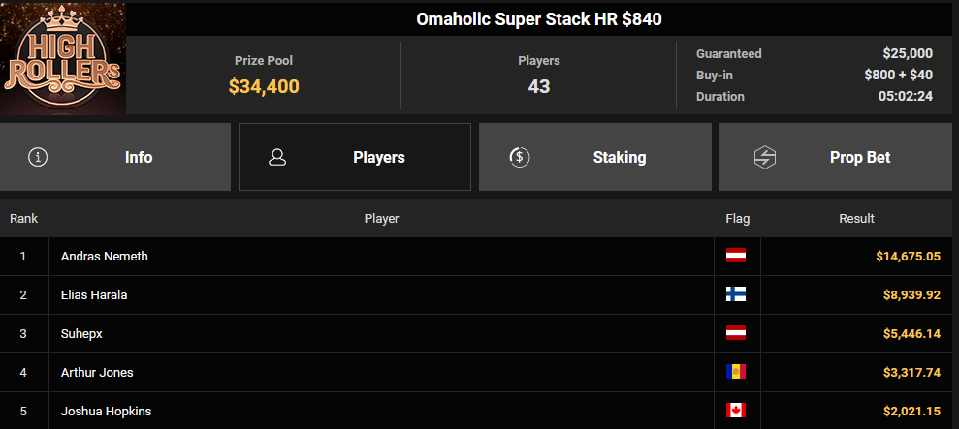Click Andras Nemeth's country flag
This screenshot has height=429, width=959.
[x=736, y=256]
